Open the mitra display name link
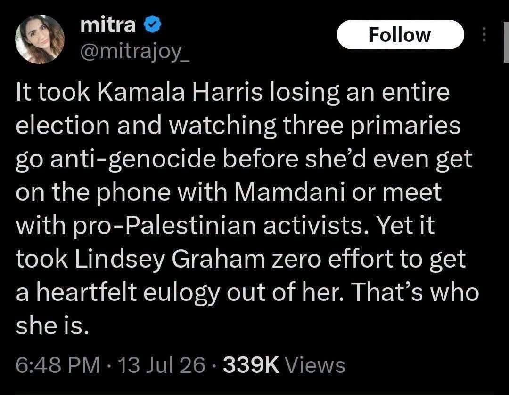The image size is (509, 395). point(108,24)
